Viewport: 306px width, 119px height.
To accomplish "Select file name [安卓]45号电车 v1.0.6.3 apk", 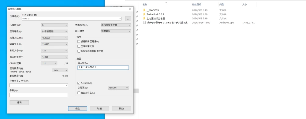I will point(167,23).
